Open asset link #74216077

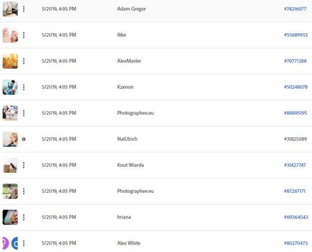point(295,9)
